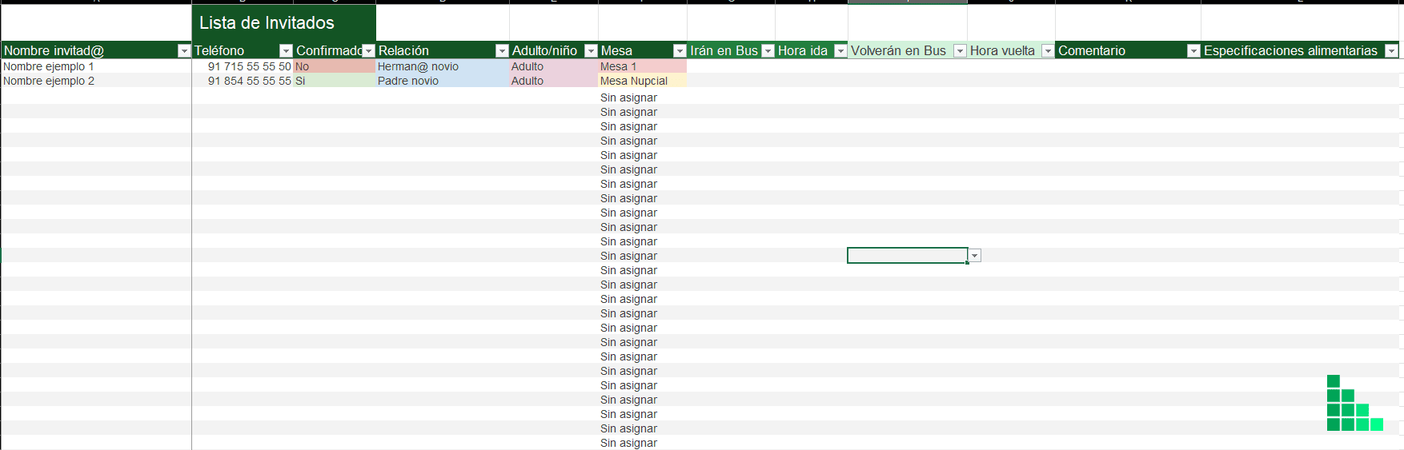Open the Especificaciones alimentarias filter dropdown

tap(1391, 51)
